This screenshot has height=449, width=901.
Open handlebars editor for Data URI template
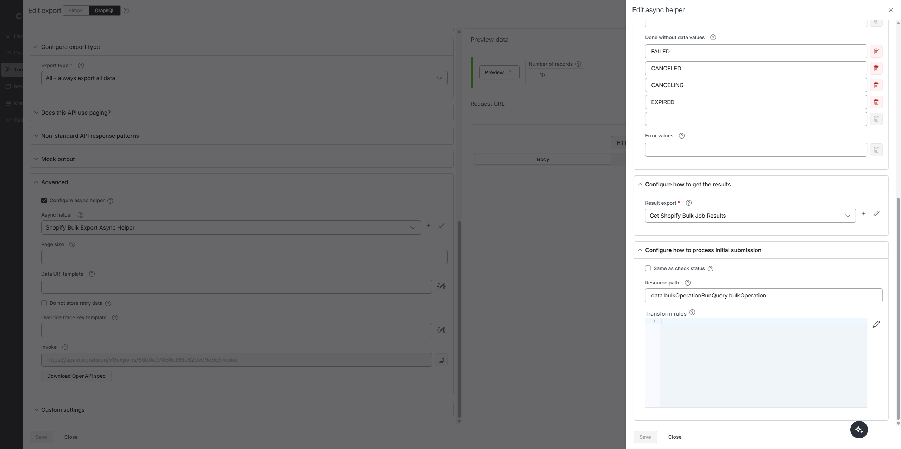(x=441, y=287)
